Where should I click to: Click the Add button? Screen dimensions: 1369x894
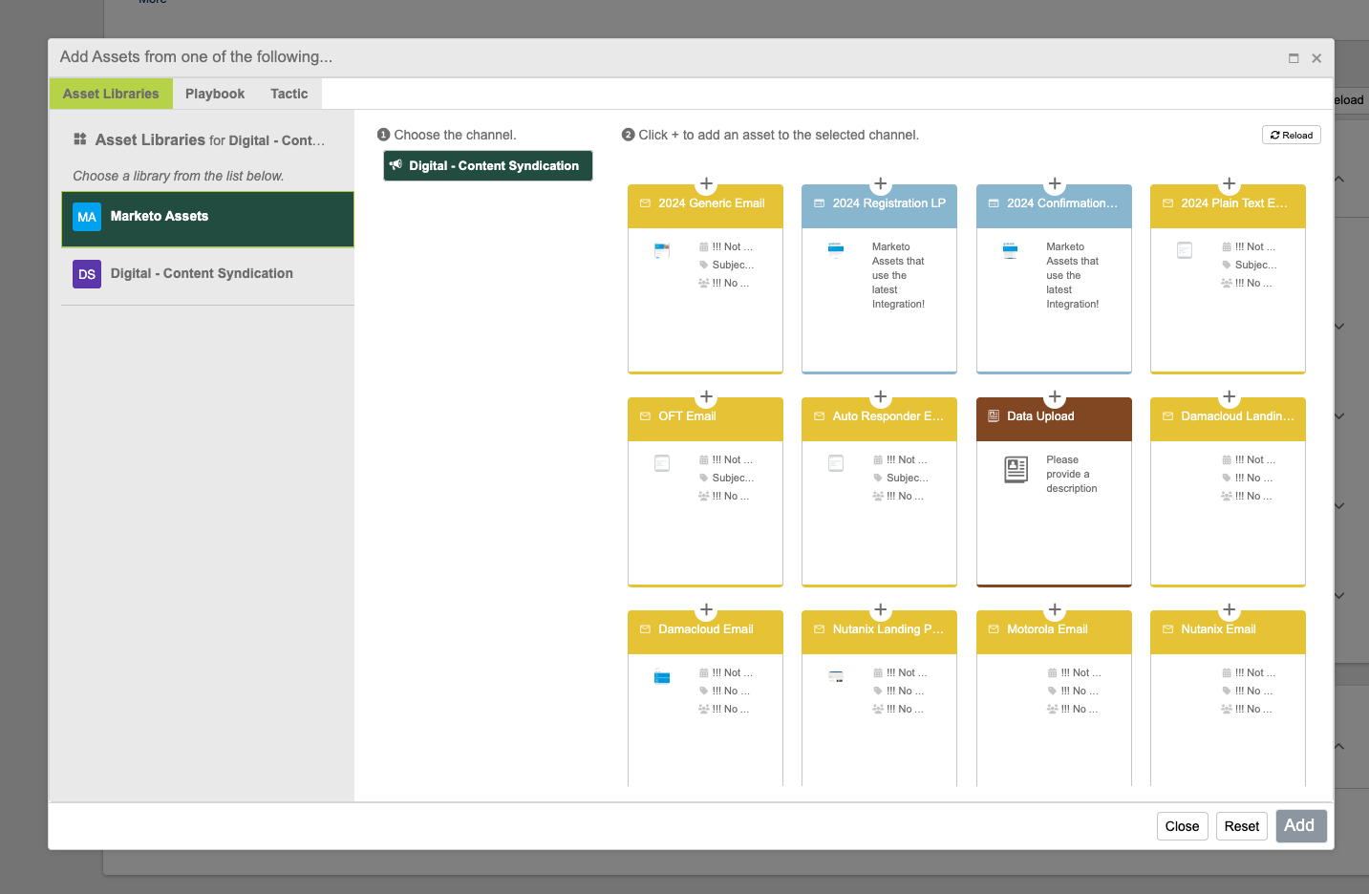point(1300,825)
